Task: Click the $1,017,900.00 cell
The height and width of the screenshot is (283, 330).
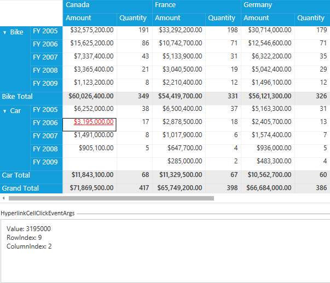Action: (179, 138)
